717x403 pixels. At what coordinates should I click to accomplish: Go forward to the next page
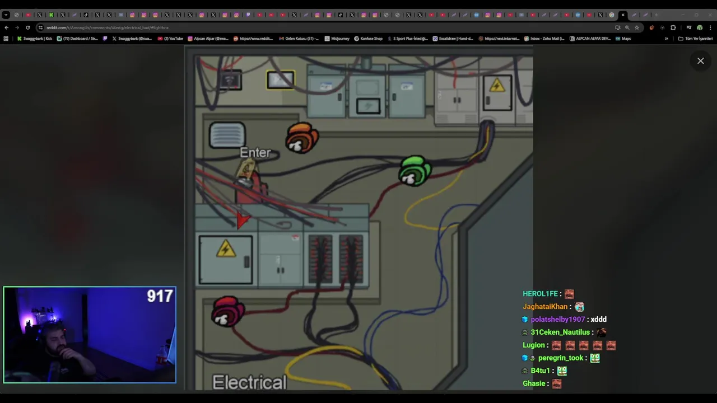pos(17,27)
